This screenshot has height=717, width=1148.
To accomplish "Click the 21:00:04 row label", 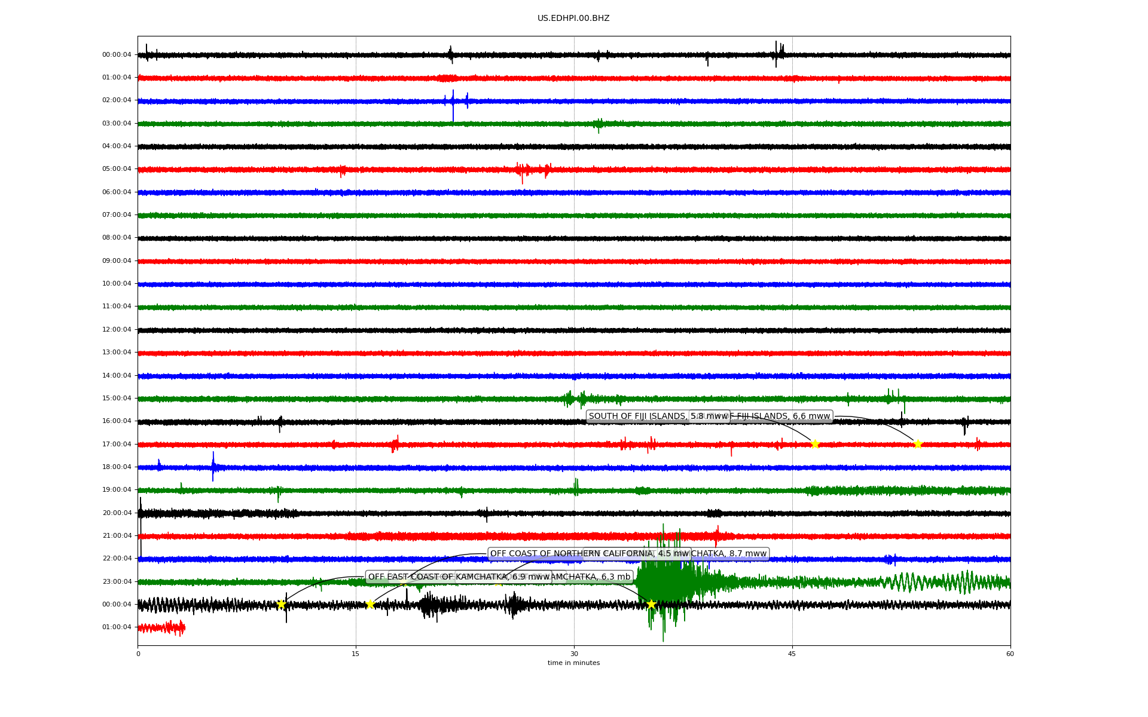I will tap(117, 536).
